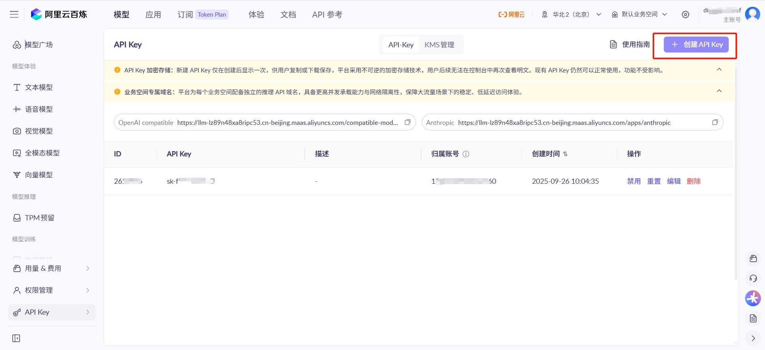Open customer support headset icon
Screen dimensions: 765x350
point(753,278)
